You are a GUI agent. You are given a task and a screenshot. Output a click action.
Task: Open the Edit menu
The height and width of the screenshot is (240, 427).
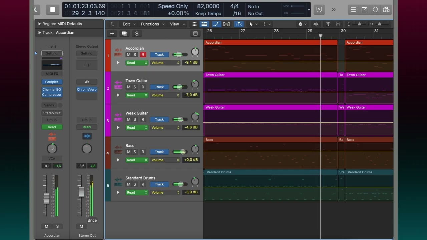(129, 24)
